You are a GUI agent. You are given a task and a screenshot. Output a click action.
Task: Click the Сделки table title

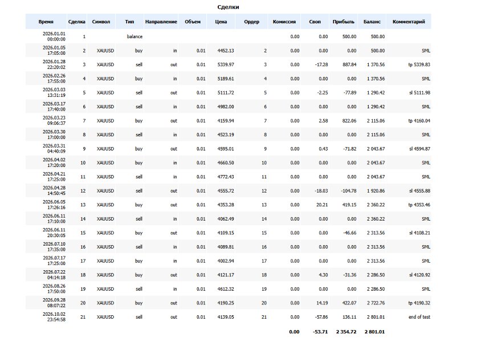click(228, 7)
